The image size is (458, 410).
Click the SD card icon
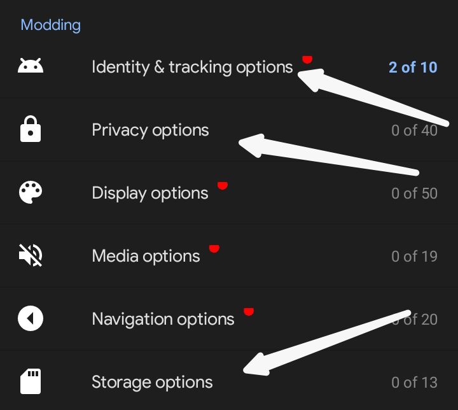[x=31, y=381]
